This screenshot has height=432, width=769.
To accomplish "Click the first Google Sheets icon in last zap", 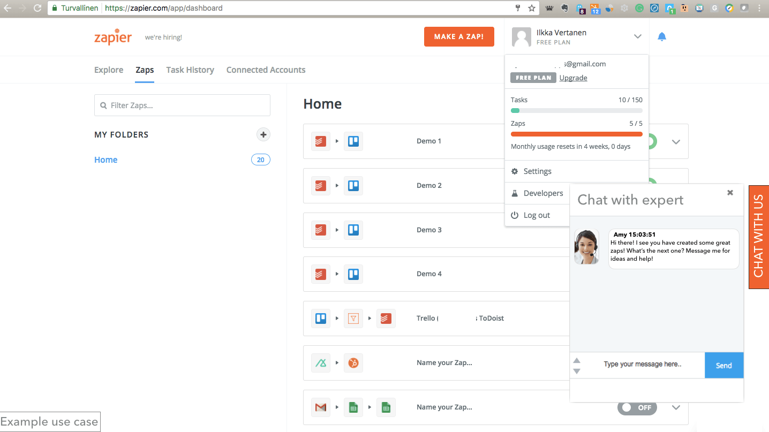I will click(x=353, y=407).
